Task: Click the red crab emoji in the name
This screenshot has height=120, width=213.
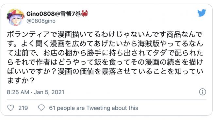Action: tap(85, 14)
